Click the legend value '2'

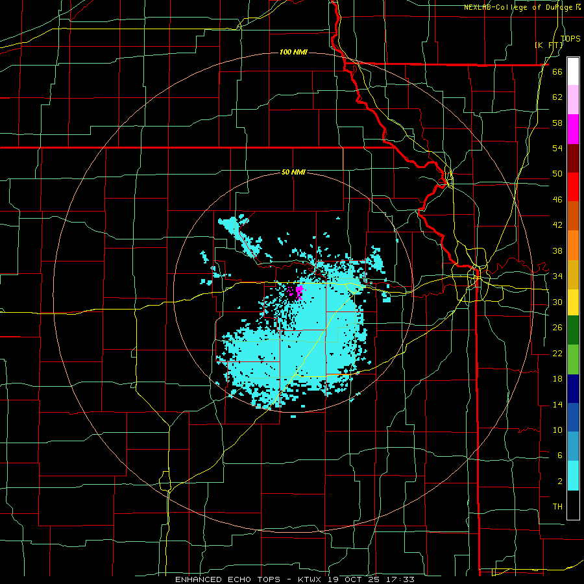click(x=559, y=481)
